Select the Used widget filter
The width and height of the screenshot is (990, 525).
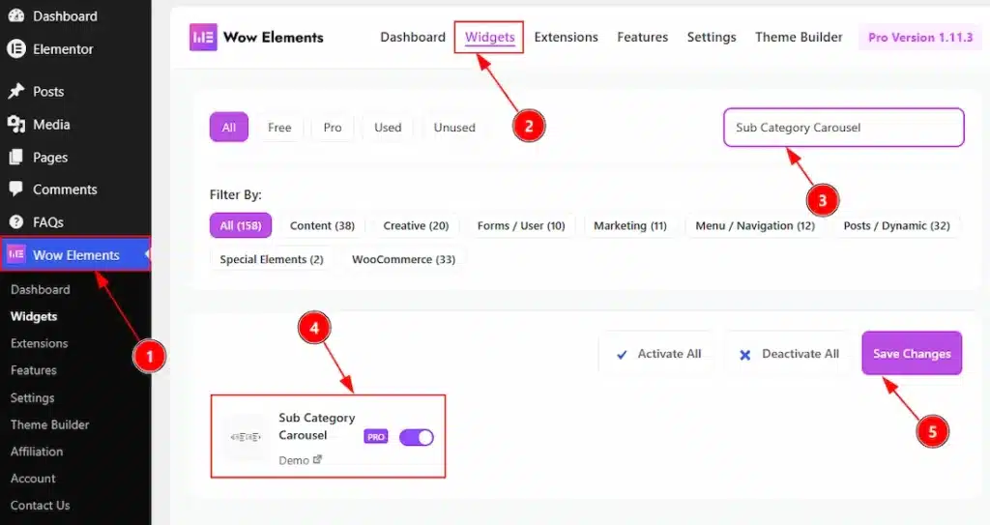click(388, 127)
